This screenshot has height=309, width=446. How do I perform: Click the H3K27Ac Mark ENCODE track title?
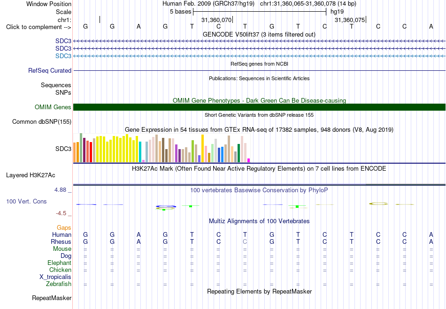coord(259,169)
